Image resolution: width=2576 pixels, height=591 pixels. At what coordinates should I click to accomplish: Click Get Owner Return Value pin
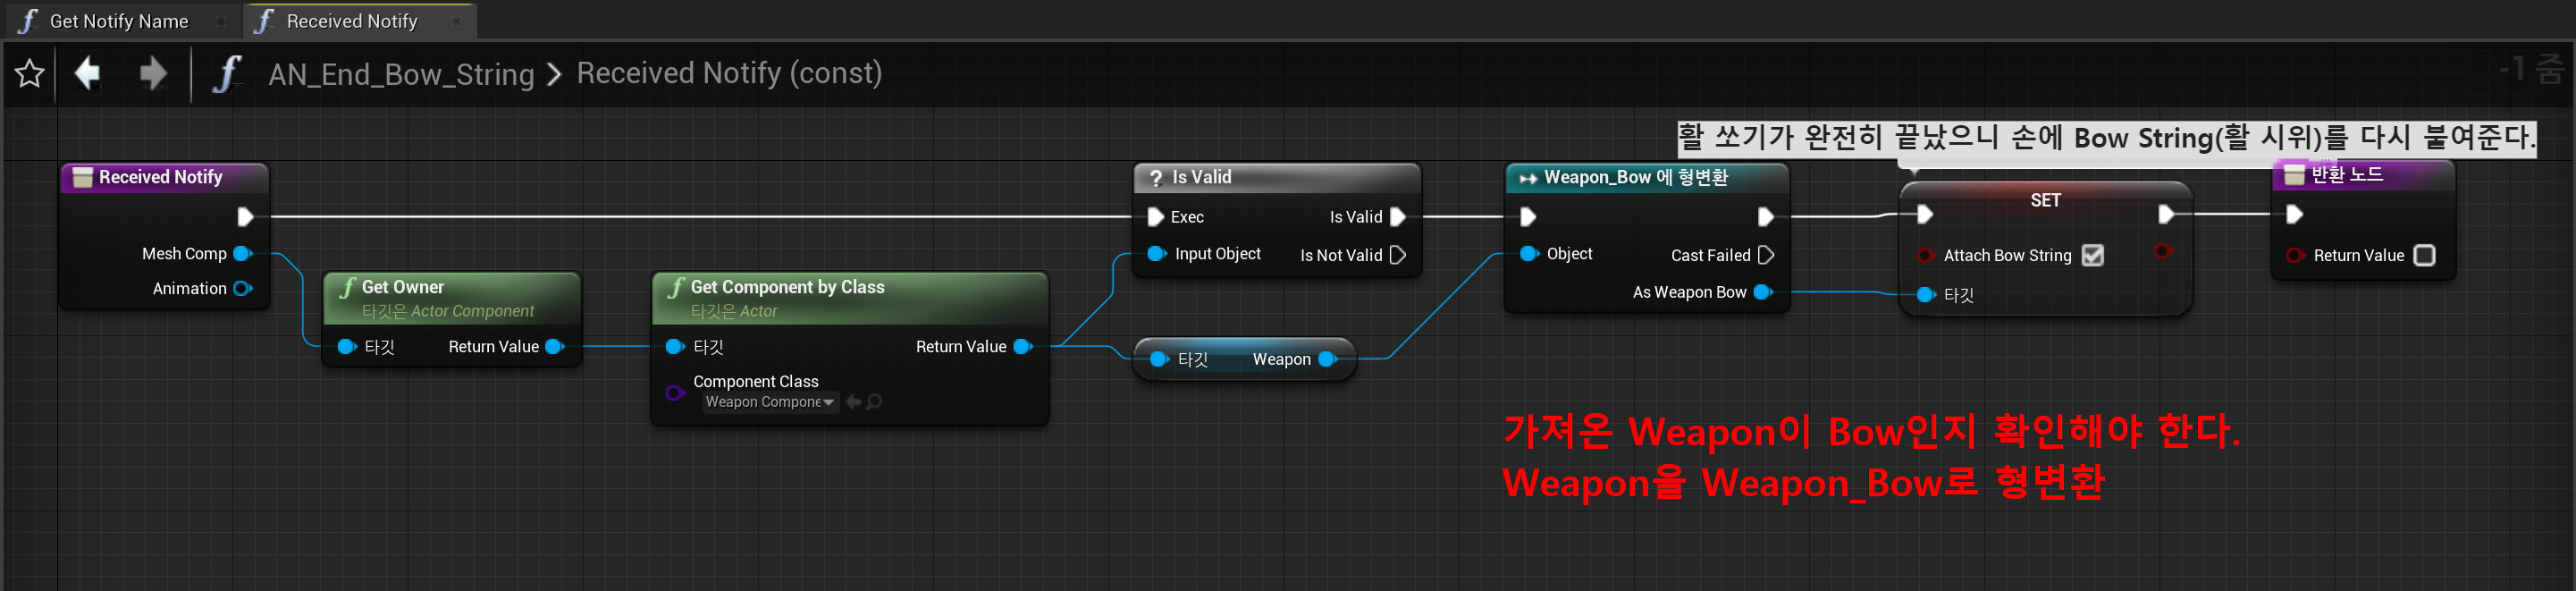(x=555, y=347)
